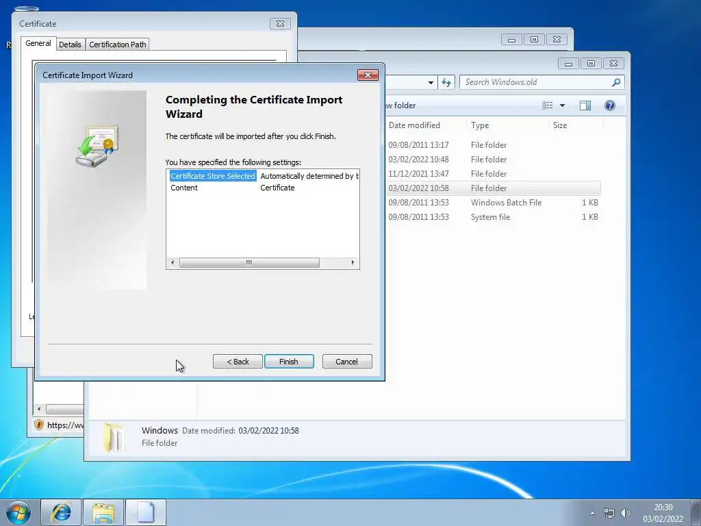Open the Details tab in Certificate window
701x526 pixels.
click(x=71, y=45)
